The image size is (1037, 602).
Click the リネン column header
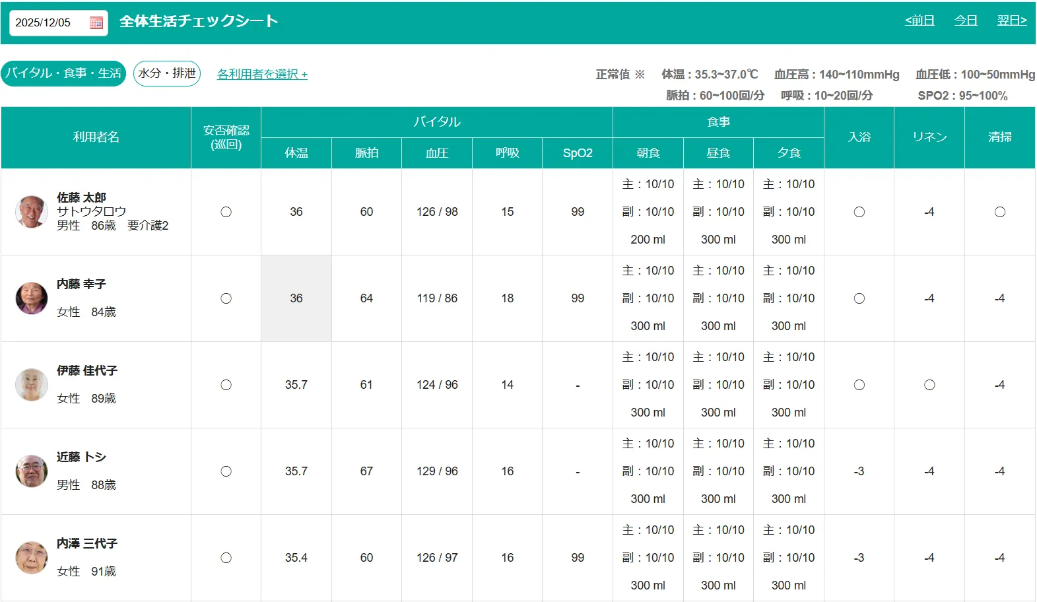(x=929, y=137)
